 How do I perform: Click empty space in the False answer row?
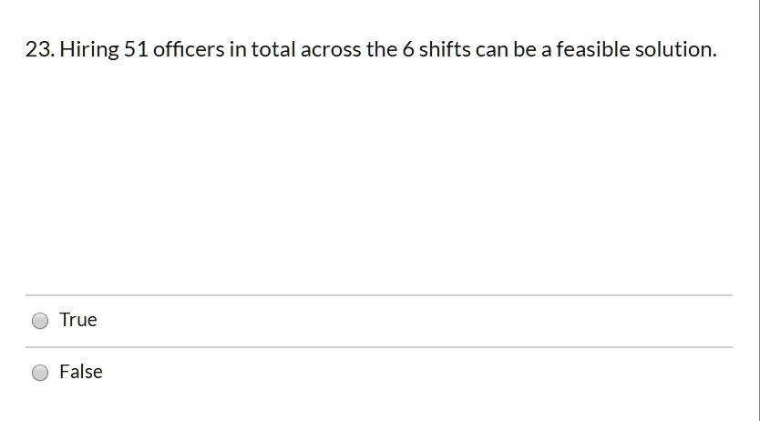coord(412,373)
